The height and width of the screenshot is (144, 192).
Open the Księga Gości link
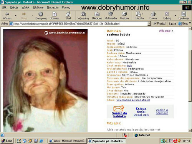point(141,110)
